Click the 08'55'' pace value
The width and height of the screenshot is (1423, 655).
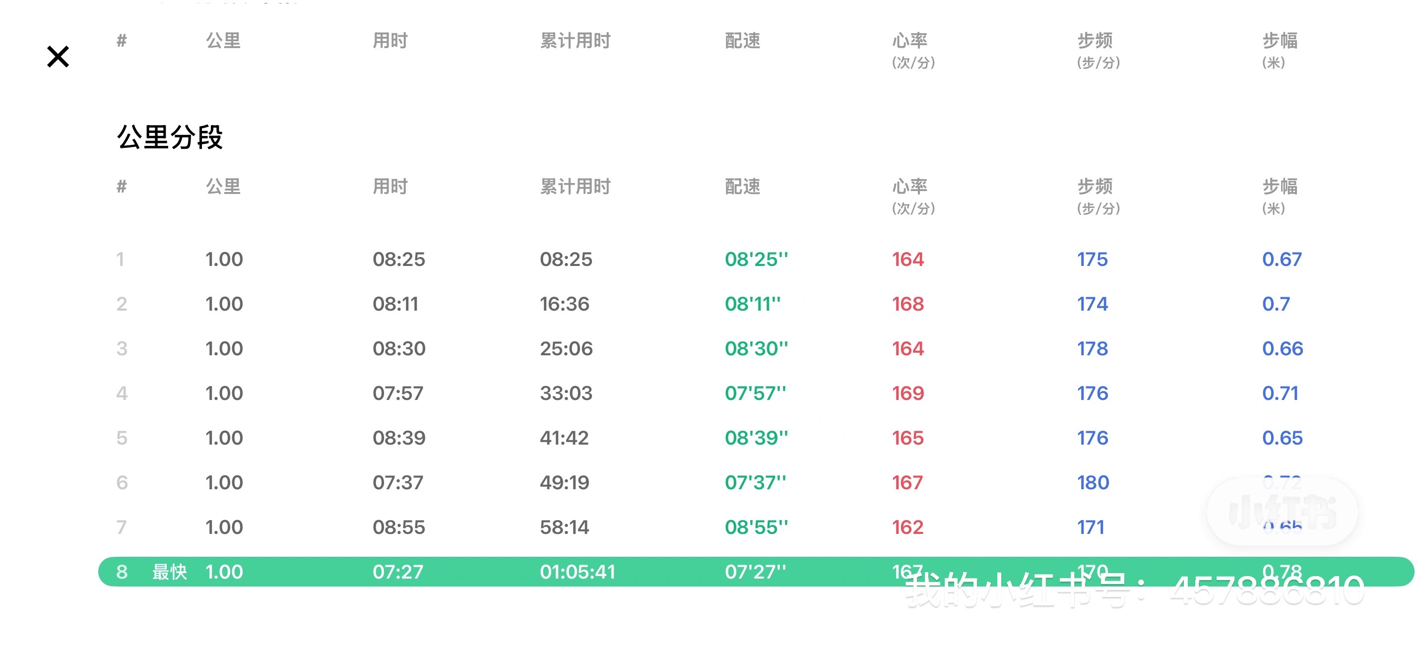coord(756,527)
